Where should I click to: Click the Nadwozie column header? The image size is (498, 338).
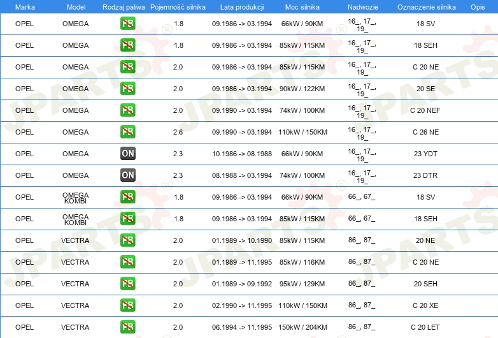(363, 7)
